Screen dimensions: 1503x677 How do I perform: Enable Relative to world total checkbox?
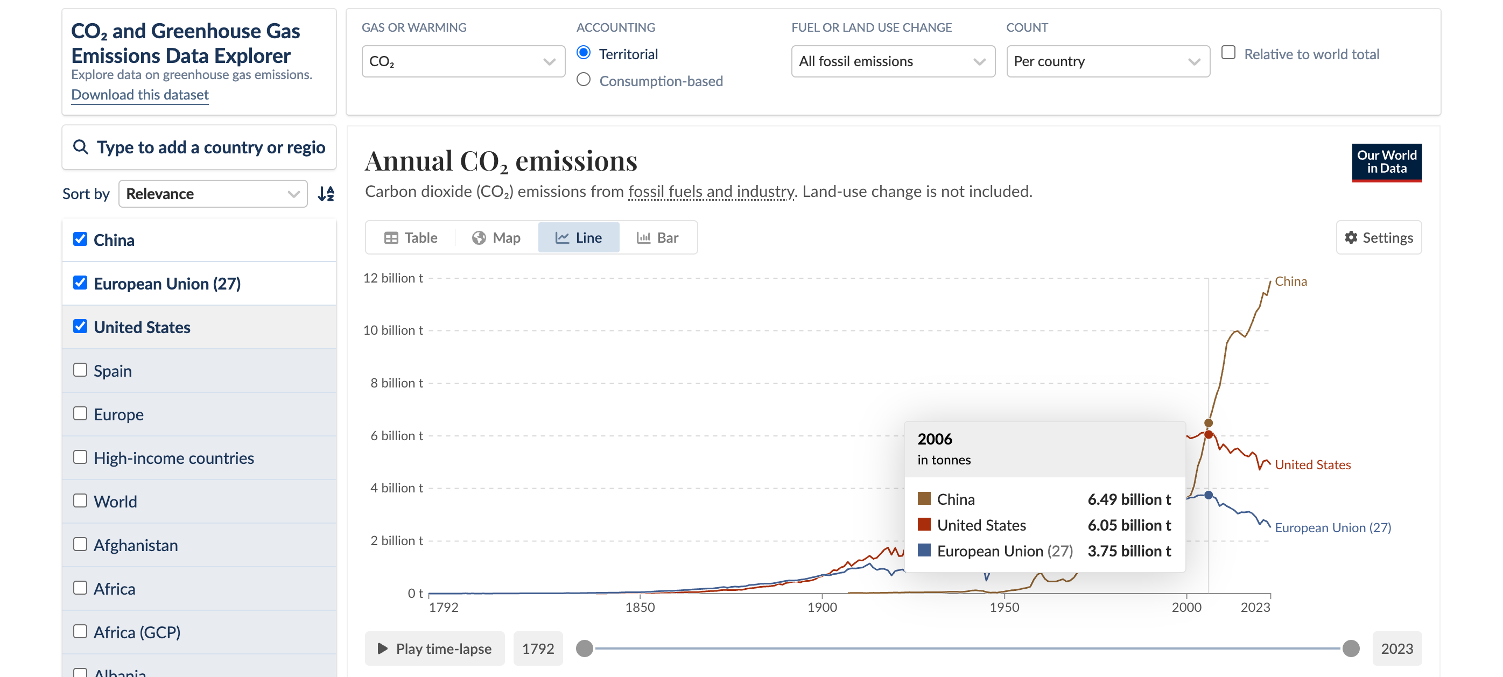click(x=1228, y=53)
